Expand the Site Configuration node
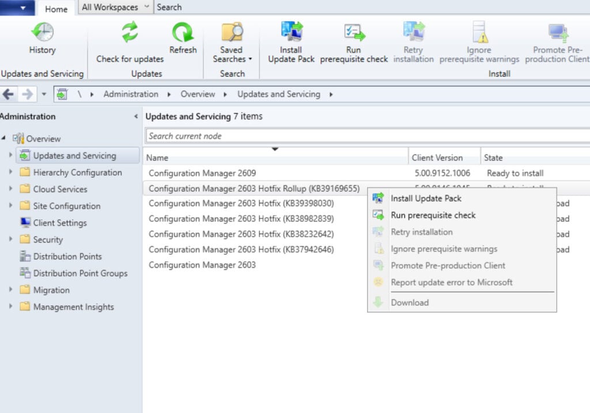The image size is (590, 413). click(x=10, y=205)
